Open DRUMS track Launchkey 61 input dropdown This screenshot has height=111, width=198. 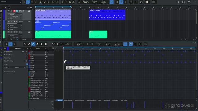[15, 17]
